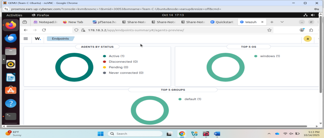The width and height of the screenshot is (324, 138).
Task: Open the Firefox list all tabs dropdown
Action: pos(282,22)
